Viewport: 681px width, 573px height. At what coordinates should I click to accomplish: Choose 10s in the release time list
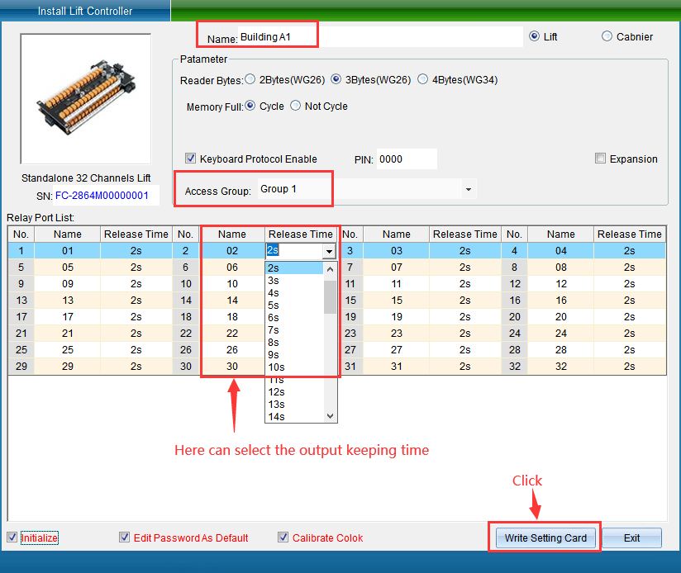(276, 367)
